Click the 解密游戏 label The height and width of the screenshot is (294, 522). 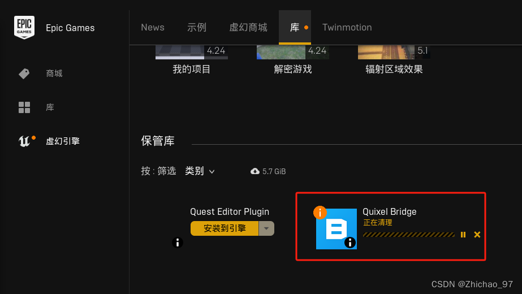click(x=293, y=69)
